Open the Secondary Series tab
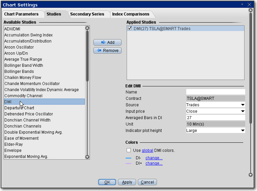This screenshot has height=191, width=257. coord(87,14)
